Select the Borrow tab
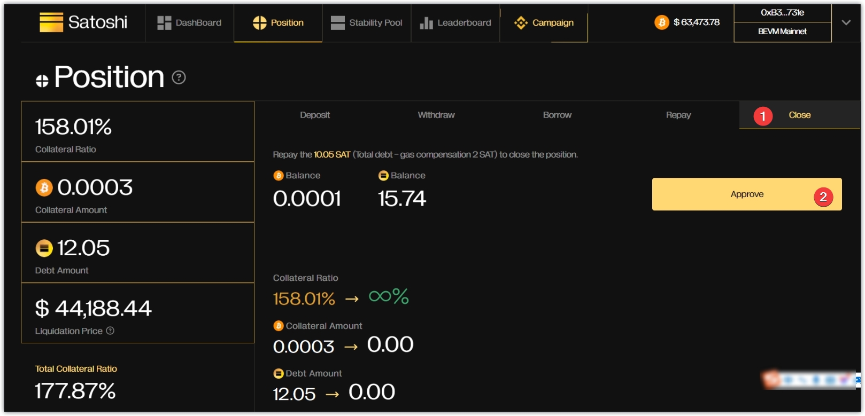Screen dimensions: 865x416 pyautogui.click(x=557, y=115)
